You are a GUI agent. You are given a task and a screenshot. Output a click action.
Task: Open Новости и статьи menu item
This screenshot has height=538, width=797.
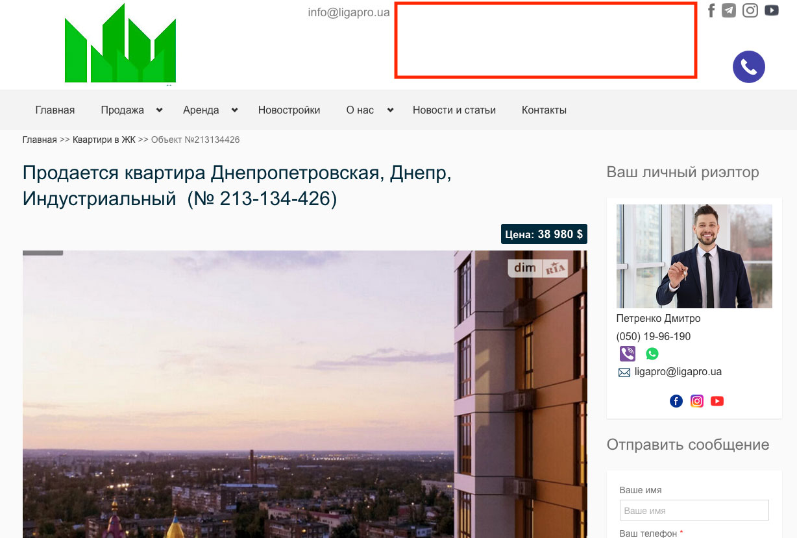454,110
